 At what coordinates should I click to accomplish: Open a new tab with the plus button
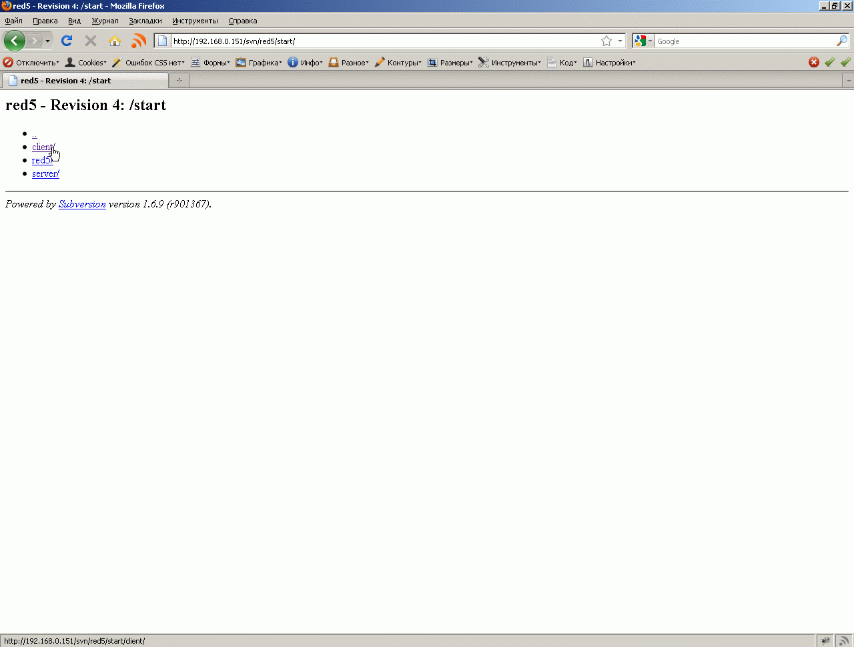179,81
